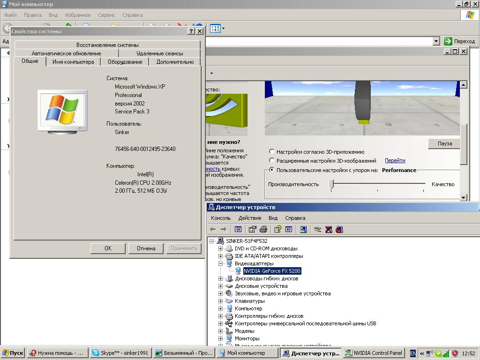Click the Back arrow in Device Manager toolbar

[x=213, y=229]
